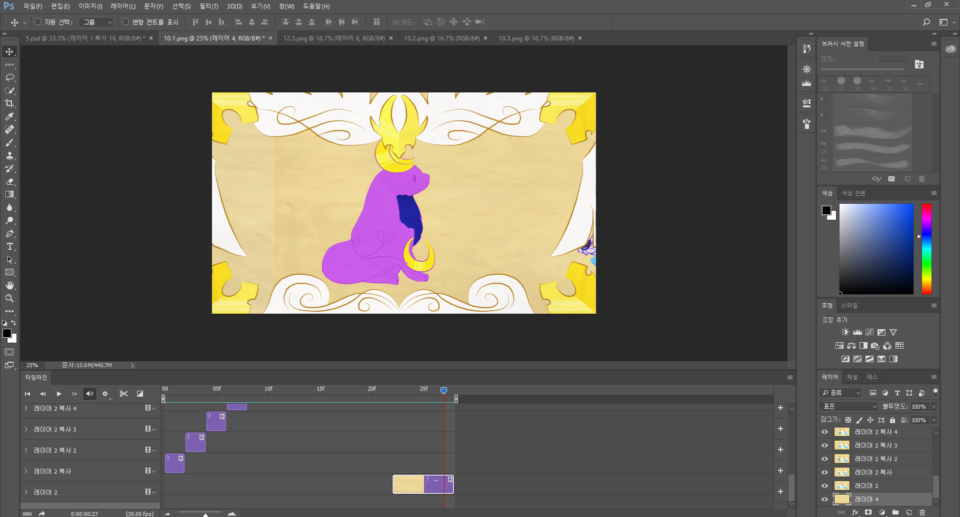960x517 pixels.
Task: Select the Brush tool
Action: 9,142
